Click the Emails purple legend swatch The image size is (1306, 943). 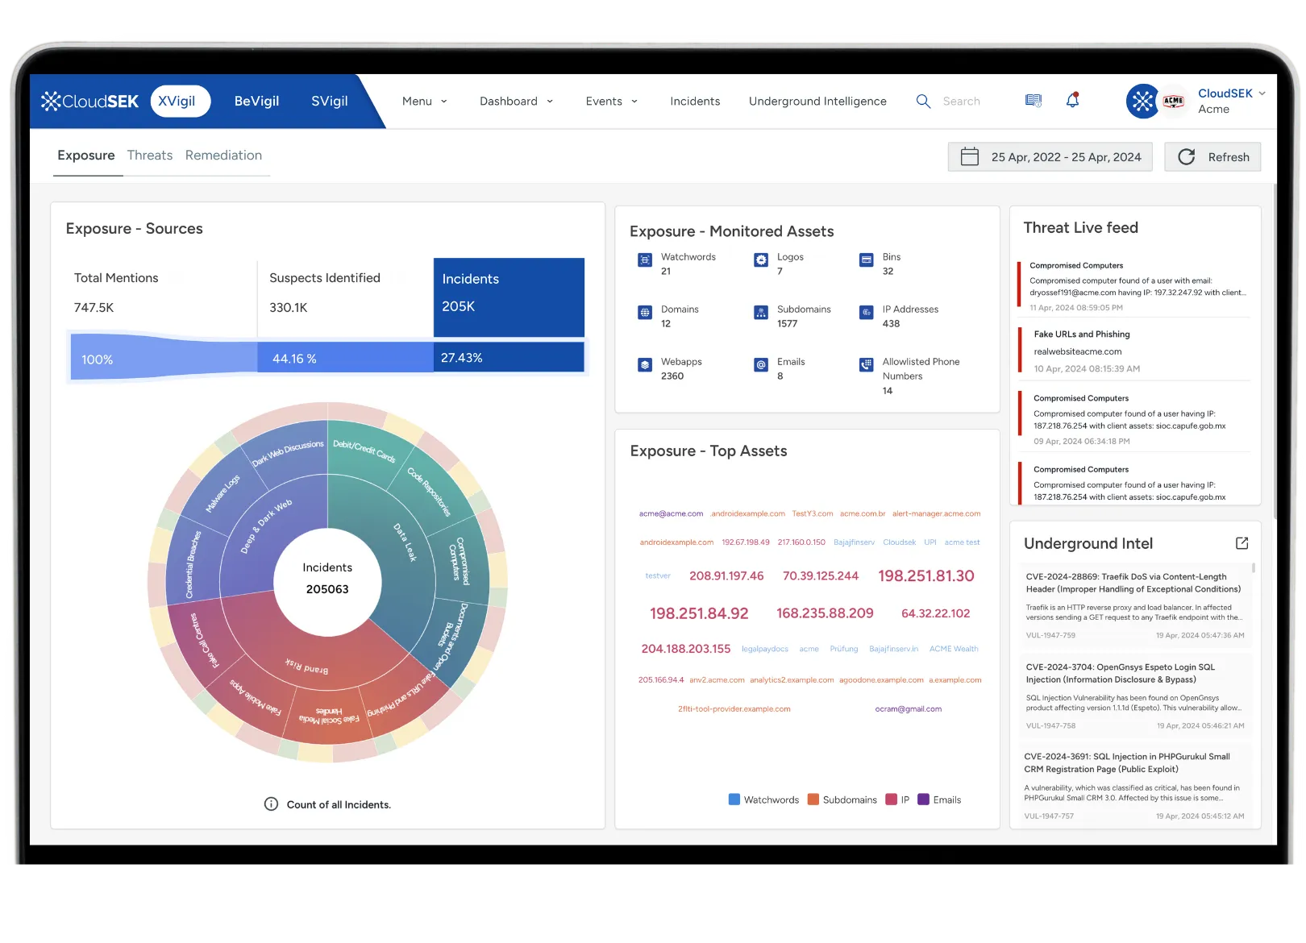(x=924, y=800)
